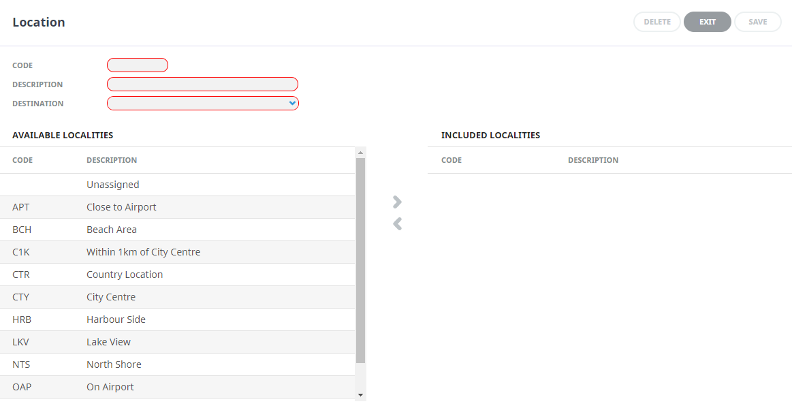Select HRB Harbour Side row
This screenshot has width=792, height=406.
pyautogui.click(x=177, y=319)
